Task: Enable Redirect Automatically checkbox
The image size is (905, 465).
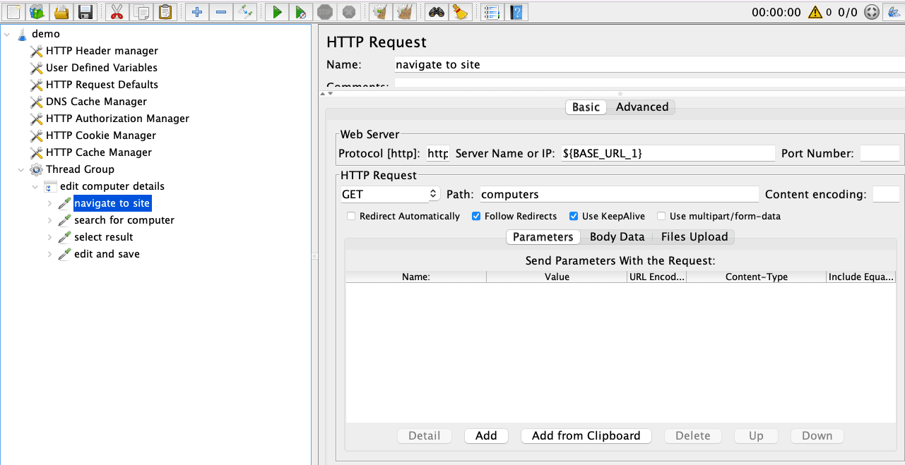Action: click(x=351, y=216)
